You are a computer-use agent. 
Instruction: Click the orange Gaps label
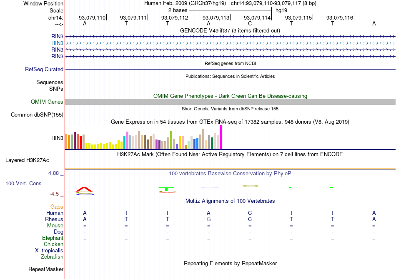click(x=57, y=207)
